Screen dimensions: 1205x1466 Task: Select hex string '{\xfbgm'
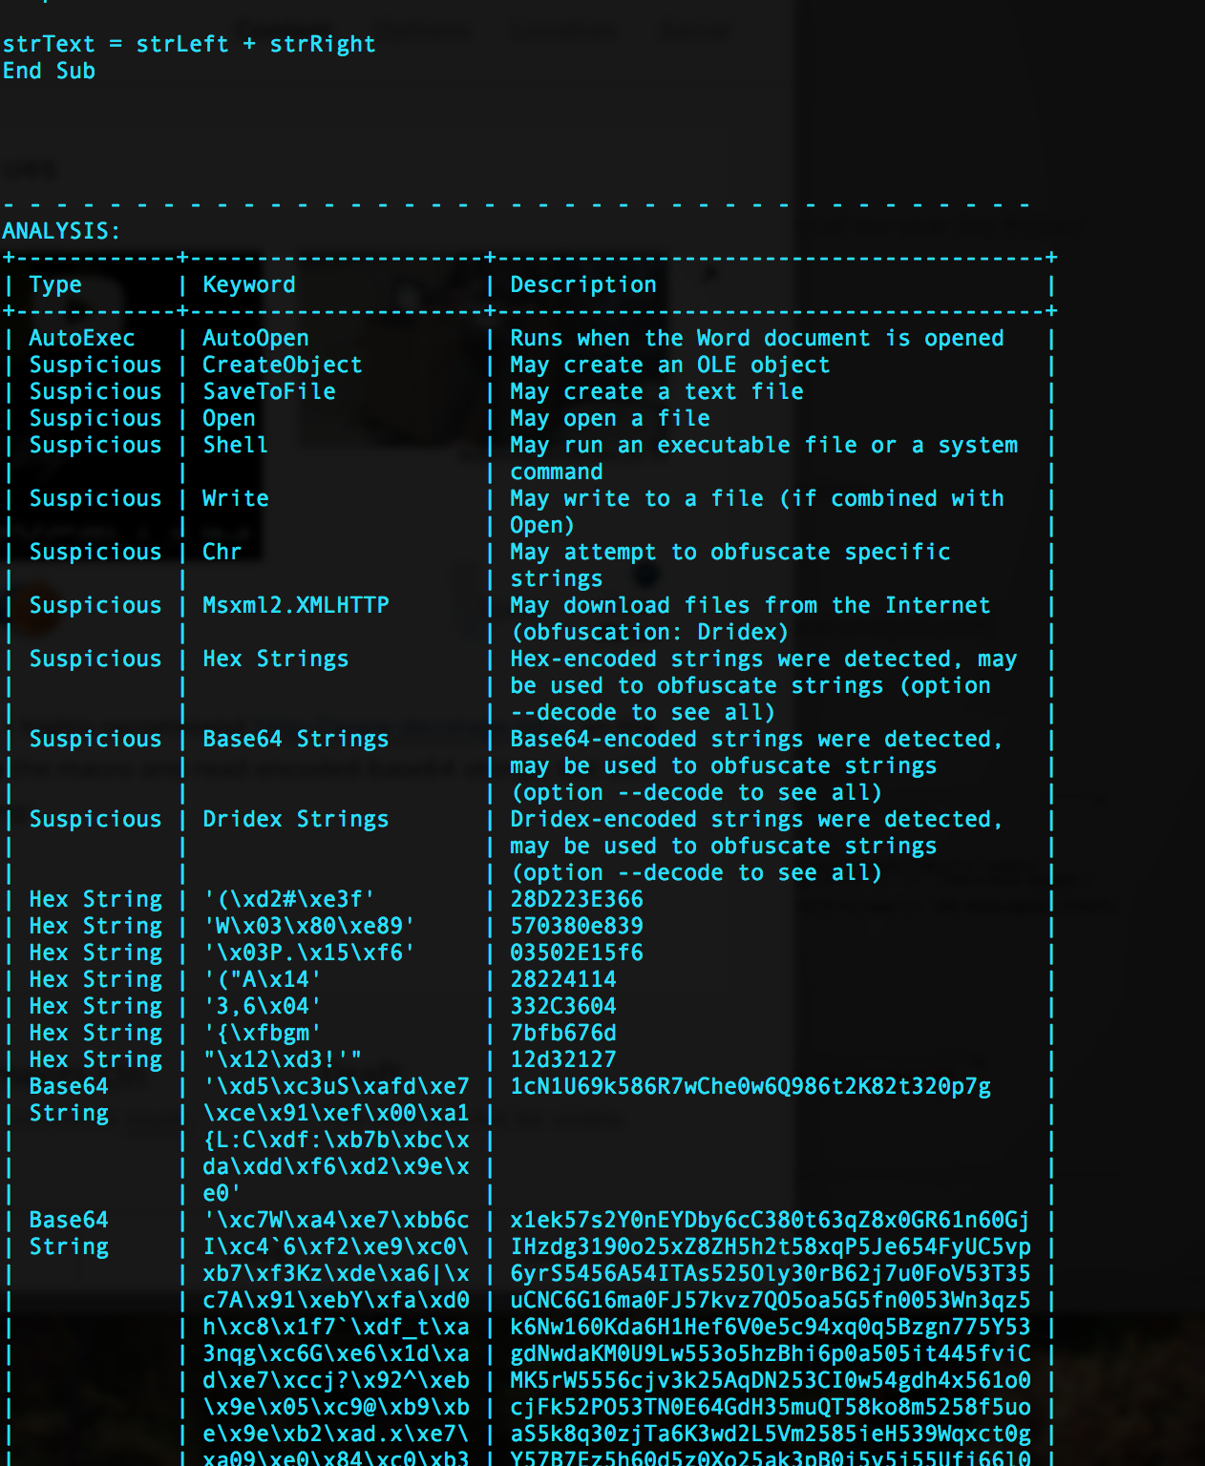263,1033
